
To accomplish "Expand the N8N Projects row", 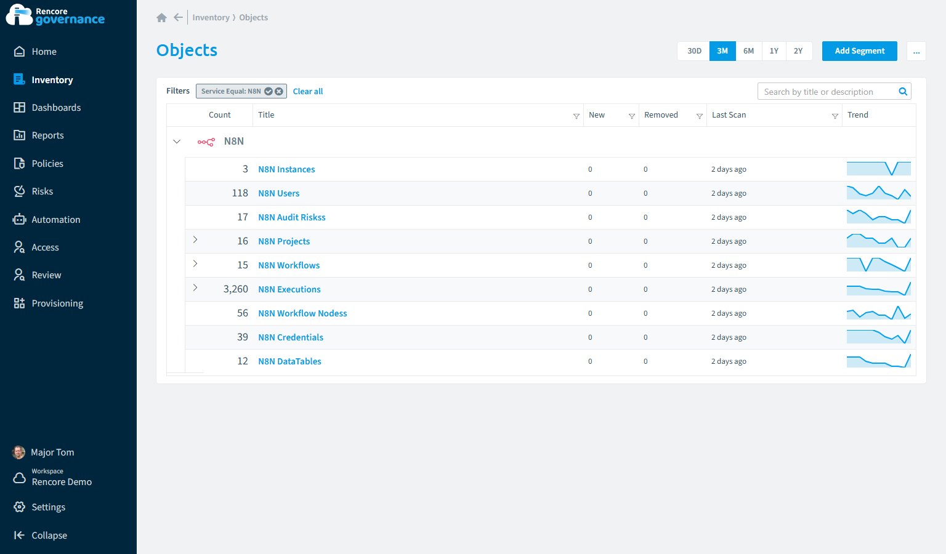I will click(195, 239).
